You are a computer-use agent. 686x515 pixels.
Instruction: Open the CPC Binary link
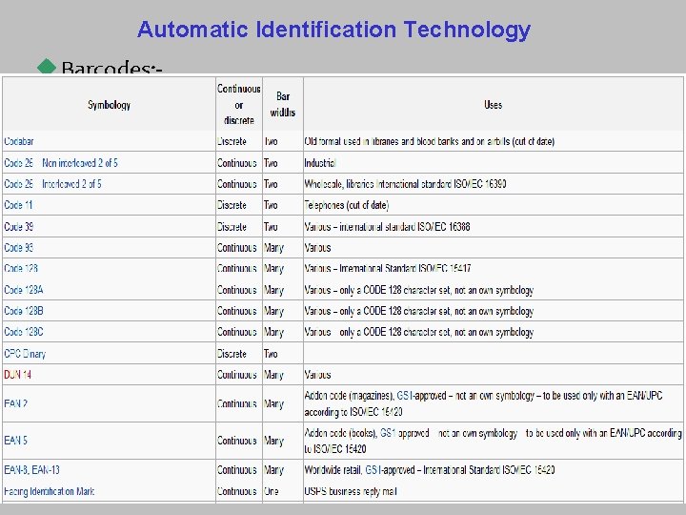tap(25, 354)
